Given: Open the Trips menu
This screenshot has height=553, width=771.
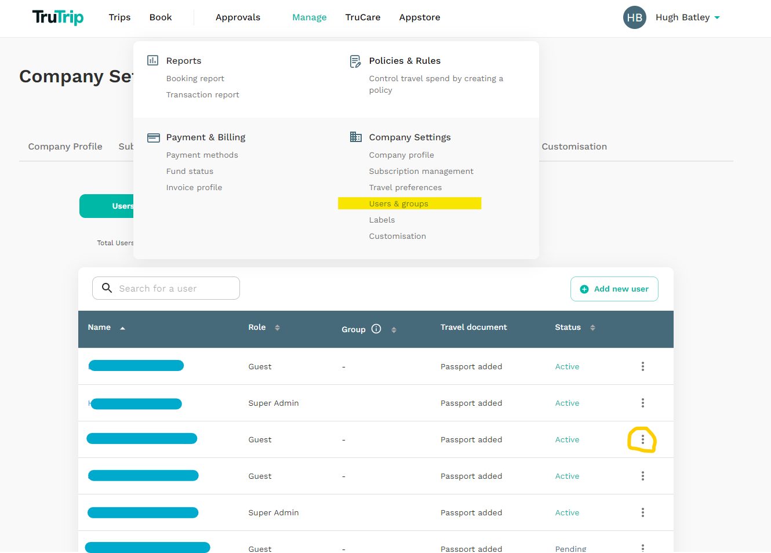Looking at the screenshot, I should click(x=119, y=17).
